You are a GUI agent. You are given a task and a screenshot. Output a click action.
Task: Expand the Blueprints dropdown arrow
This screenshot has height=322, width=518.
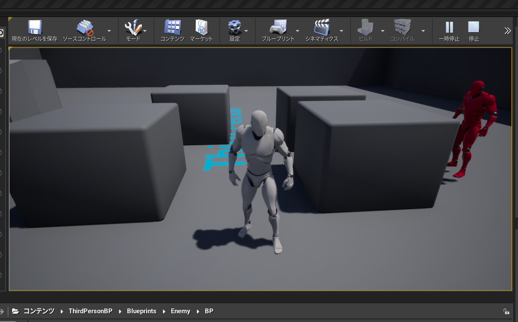pos(297,31)
